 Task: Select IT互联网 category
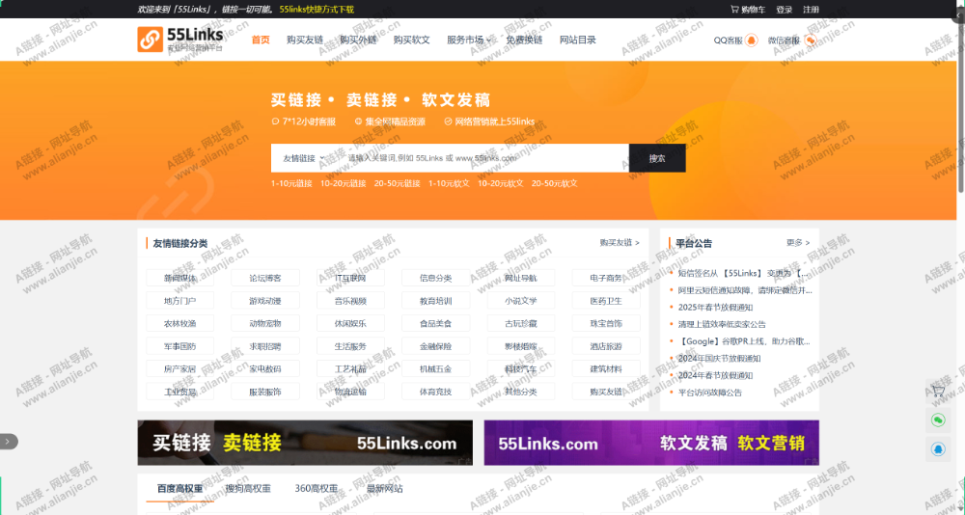[351, 278]
